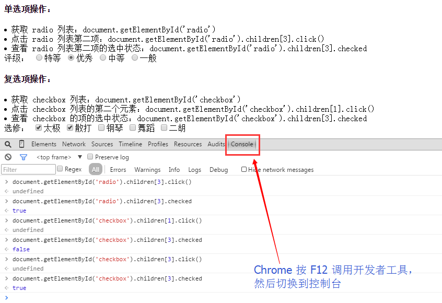The height and width of the screenshot is (303, 442).
Task: Select the 中等 radio button
Action: tap(103, 57)
